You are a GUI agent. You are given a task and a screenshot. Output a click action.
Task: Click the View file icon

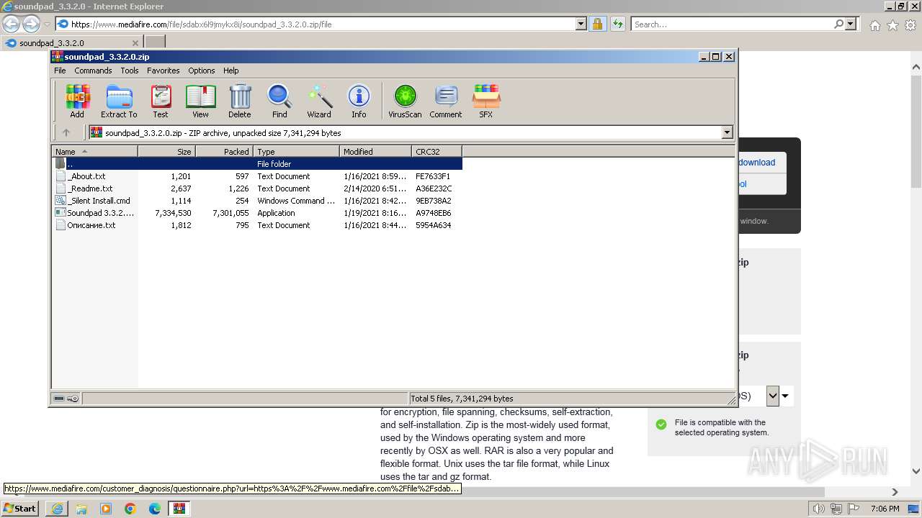pos(200,101)
